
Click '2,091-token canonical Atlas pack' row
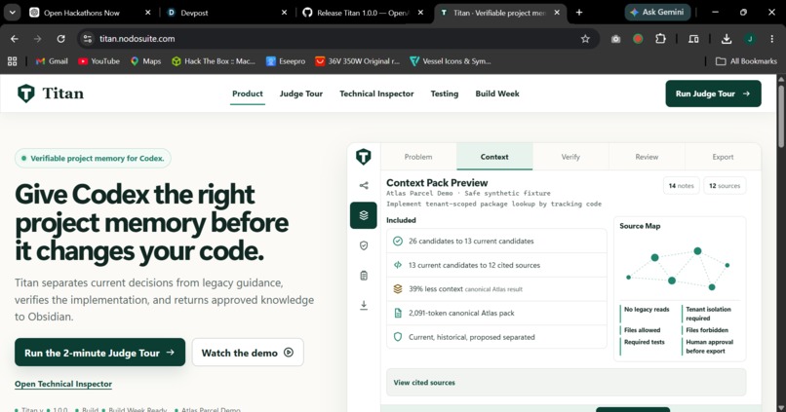point(496,313)
